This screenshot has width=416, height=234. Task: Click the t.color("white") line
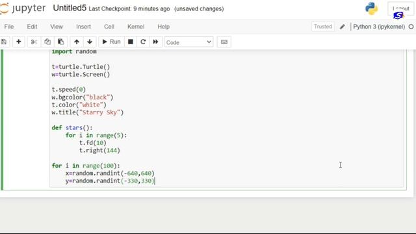pos(79,105)
